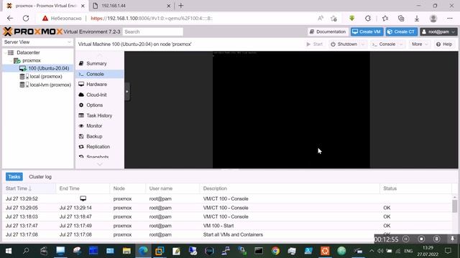The image size is (460, 258).
Task: Open Proxmox Documentation
Action: pyautogui.click(x=328, y=32)
